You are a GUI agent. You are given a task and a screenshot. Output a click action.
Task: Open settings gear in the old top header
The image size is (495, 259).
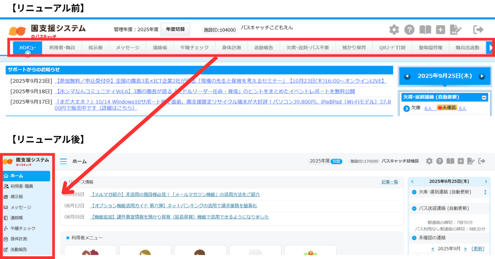click(394, 30)
